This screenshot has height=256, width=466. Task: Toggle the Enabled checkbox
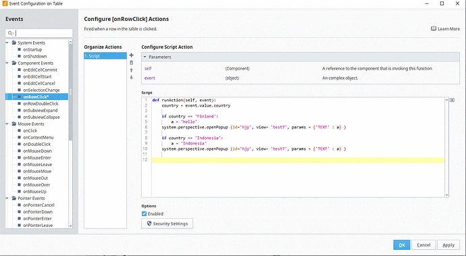(x=144, y=213)
